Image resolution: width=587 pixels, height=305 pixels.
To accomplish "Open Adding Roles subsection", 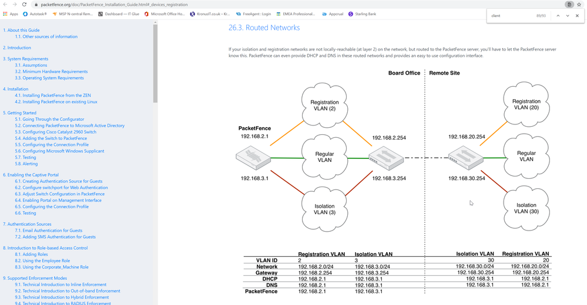I will click(x=32, y=255).
